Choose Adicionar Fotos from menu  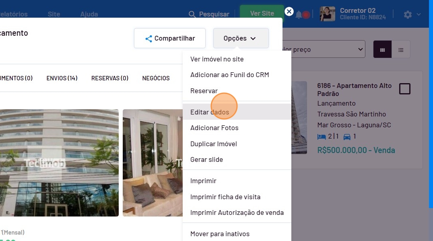coord(214,128)
